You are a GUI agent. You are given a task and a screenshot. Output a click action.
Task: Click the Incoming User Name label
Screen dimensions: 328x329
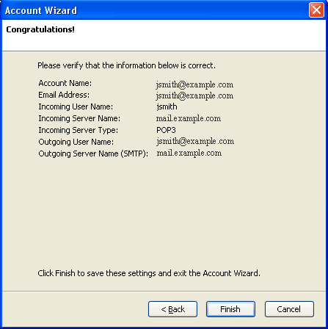tap(76, 106)
